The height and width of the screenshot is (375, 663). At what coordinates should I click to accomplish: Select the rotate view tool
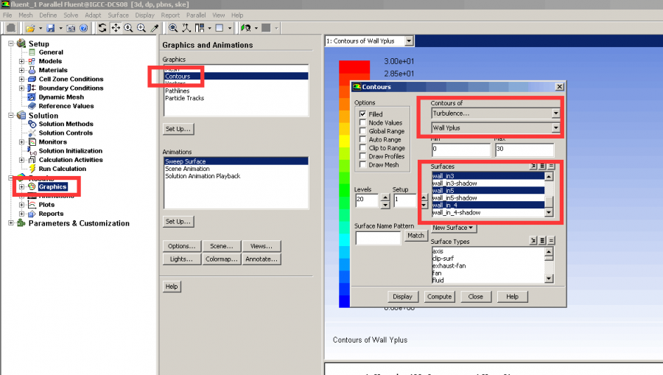pos(102,28)
